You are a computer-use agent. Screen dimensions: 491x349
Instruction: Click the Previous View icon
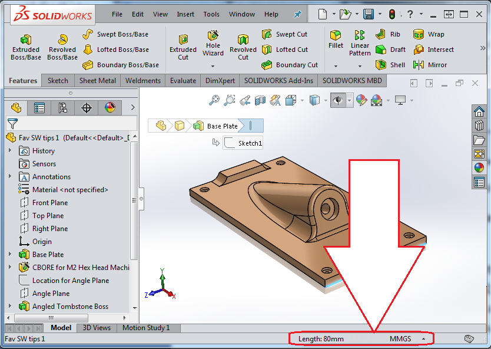pyautogui.click(x=245, y=100)
